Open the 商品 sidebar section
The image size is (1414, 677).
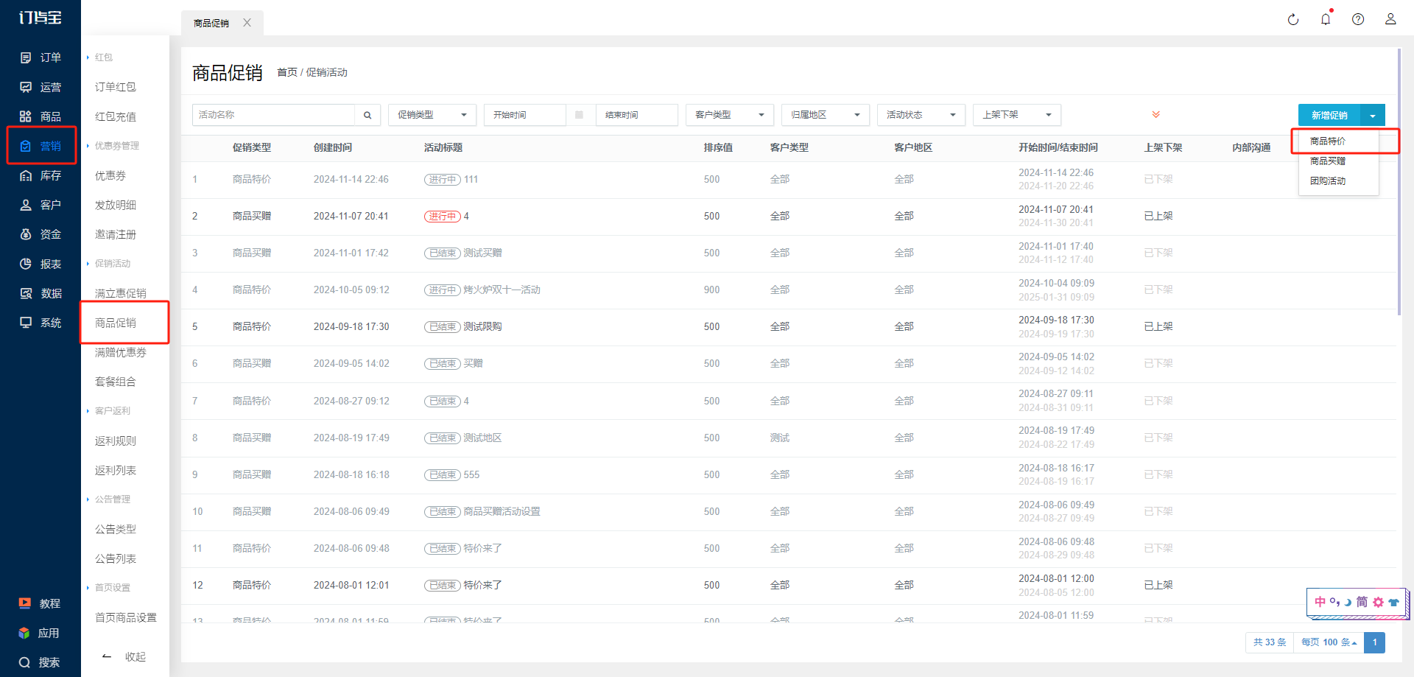pyautogui.click(x=41, y=116)
